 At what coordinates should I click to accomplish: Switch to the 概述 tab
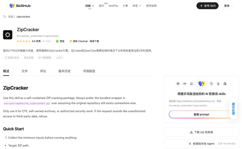tap(6, 71)
